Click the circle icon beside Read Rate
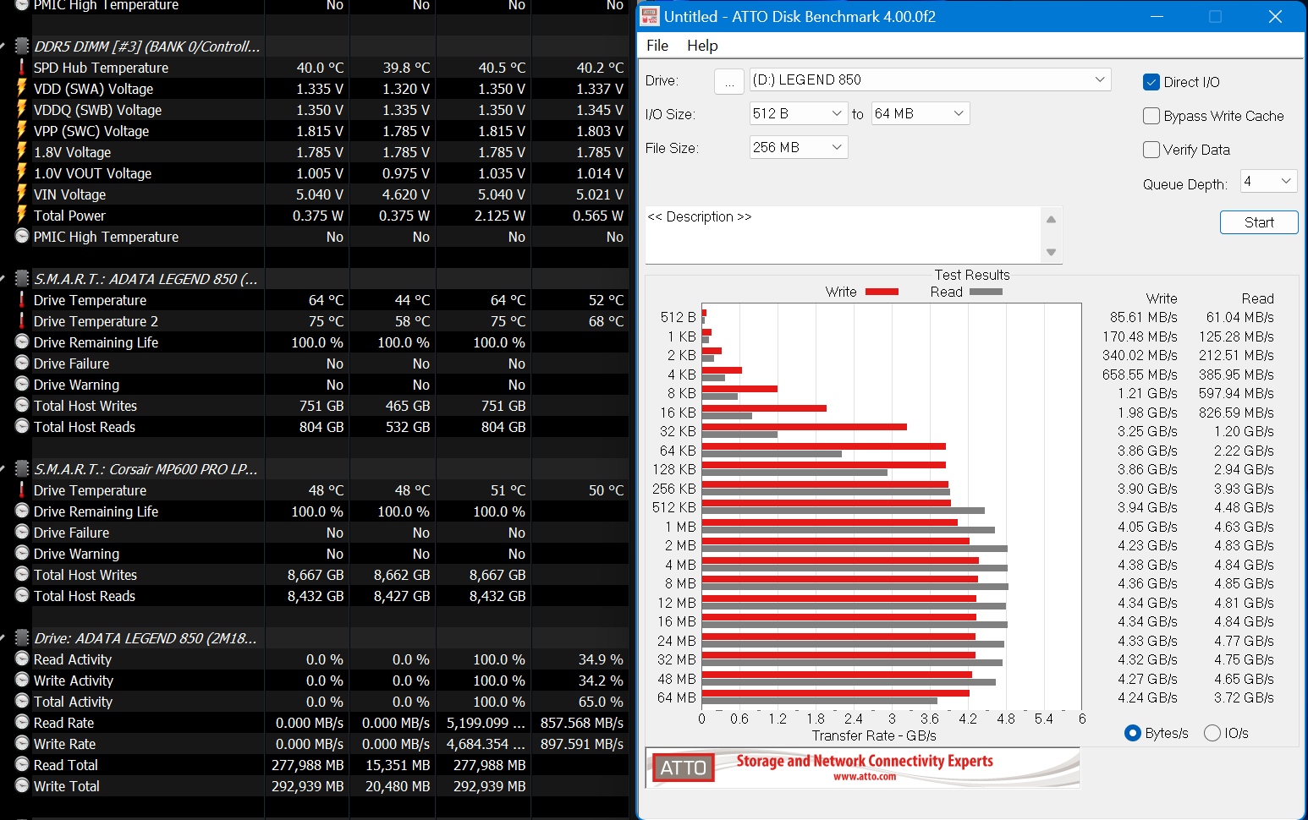This screenshot has width=1308, height=820. 22,722
